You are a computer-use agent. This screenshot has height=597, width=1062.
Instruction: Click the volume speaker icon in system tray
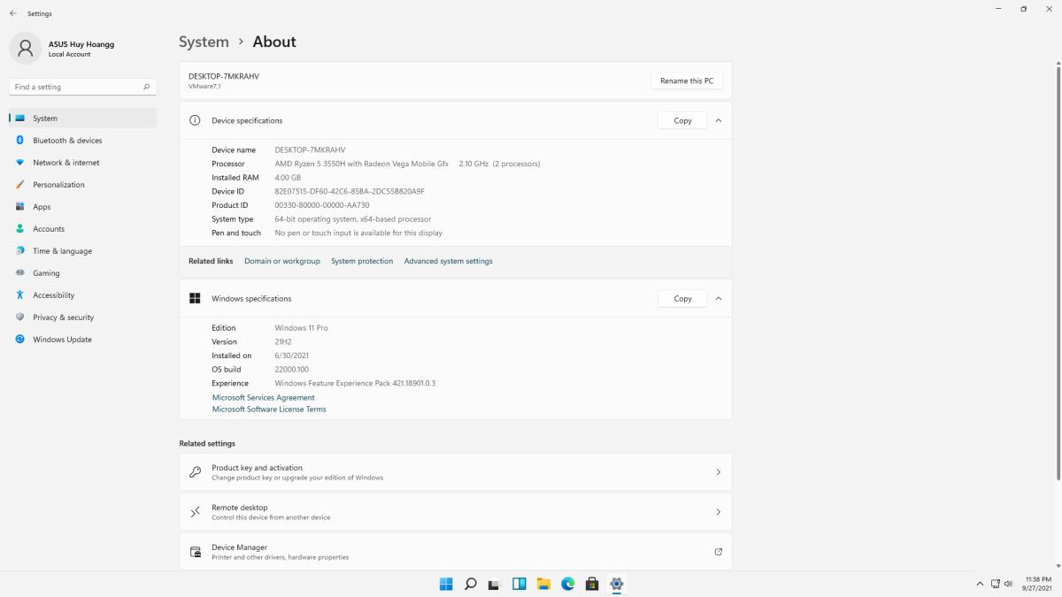[x=1008, y=584]
